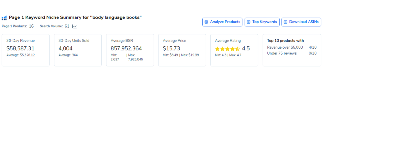Screen dimensions: 393x161
Task: Click the $58,587.31 revenue figure
Action: click(x=20, y=48)
